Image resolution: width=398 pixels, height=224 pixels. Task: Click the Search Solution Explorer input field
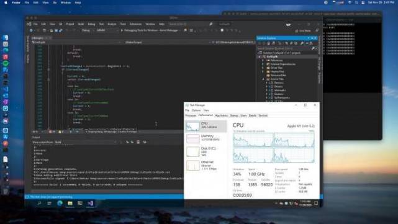[x=284, y=48]
